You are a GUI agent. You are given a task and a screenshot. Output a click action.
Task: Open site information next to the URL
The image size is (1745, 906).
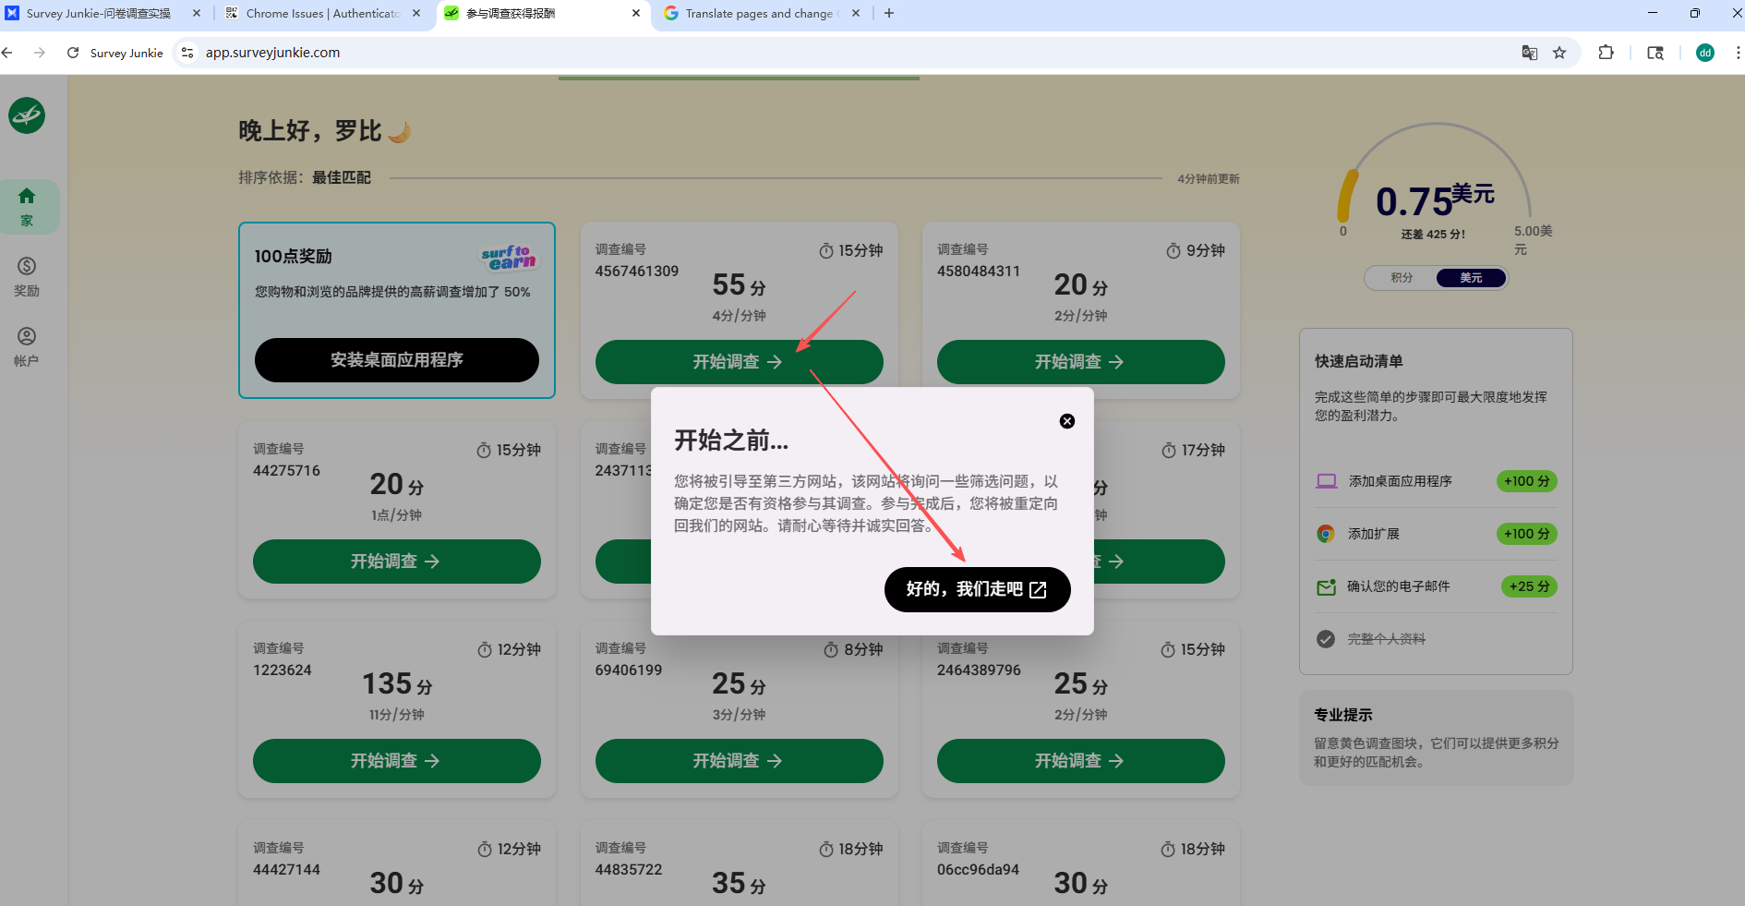coord(187,53)
